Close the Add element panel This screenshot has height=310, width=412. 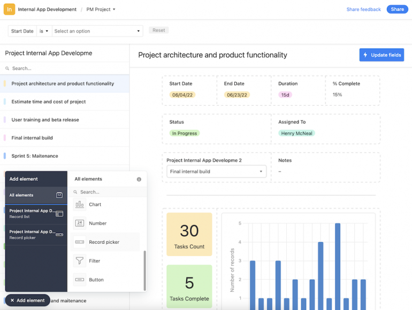27,300
